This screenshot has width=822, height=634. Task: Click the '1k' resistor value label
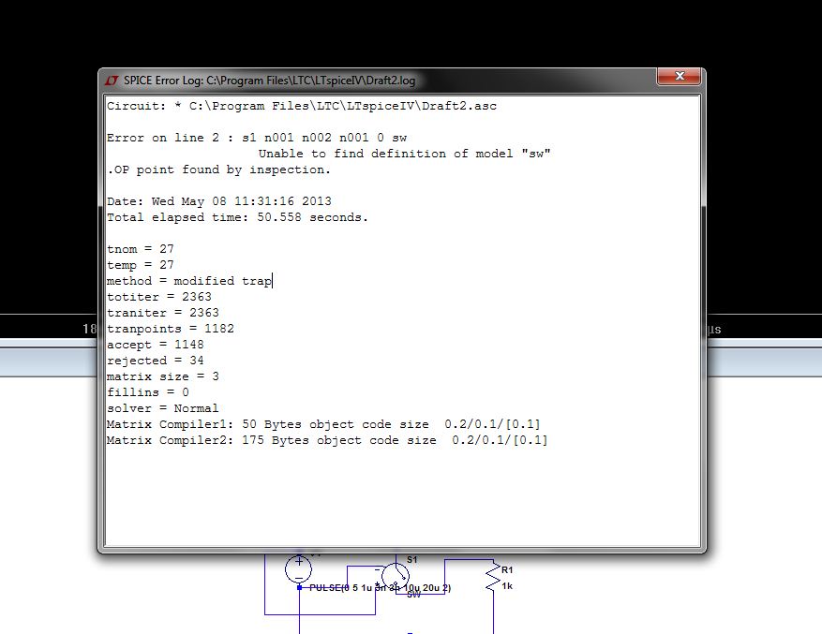point(507,586)
